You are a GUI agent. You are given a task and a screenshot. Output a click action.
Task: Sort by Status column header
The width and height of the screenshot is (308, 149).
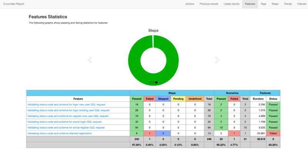point(273,99)
